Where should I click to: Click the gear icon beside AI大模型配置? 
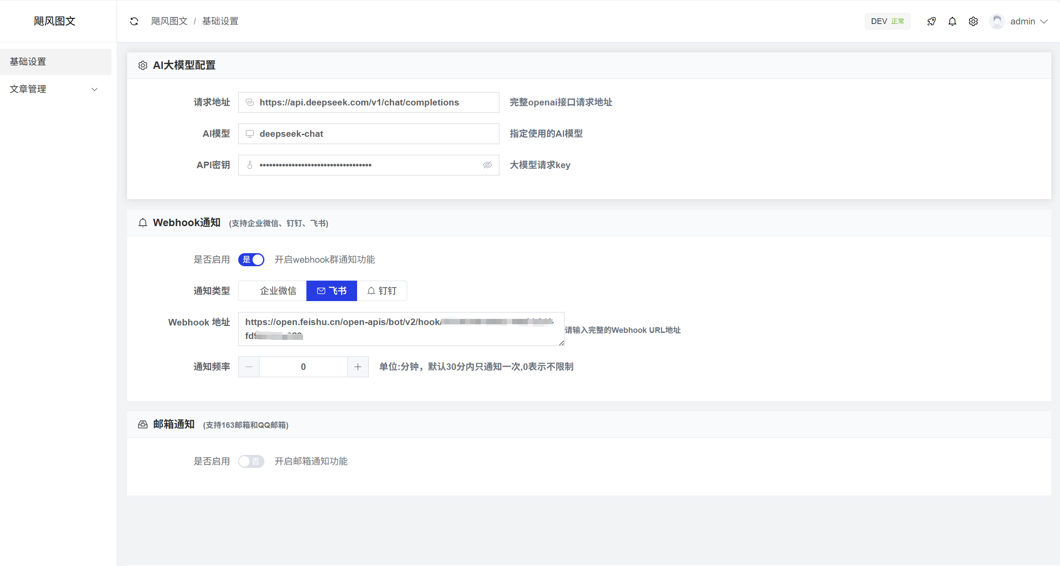tap(143, 65)
